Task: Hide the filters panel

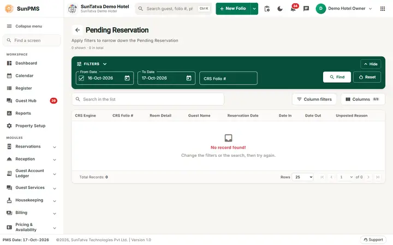Action: pos(371,64)
